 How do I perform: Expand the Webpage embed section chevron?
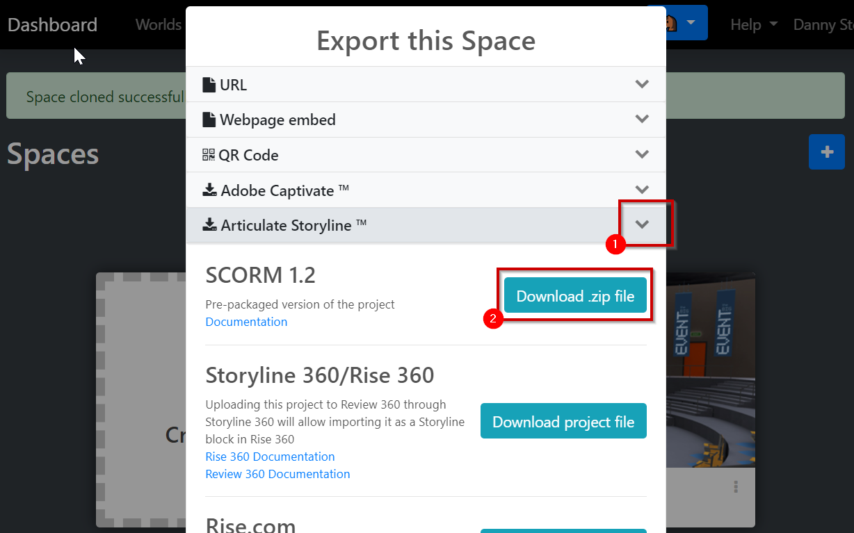[x=642, y=119]
